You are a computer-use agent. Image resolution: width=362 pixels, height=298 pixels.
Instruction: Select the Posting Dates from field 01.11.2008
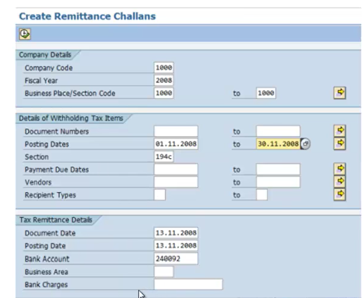pos(176,144)
